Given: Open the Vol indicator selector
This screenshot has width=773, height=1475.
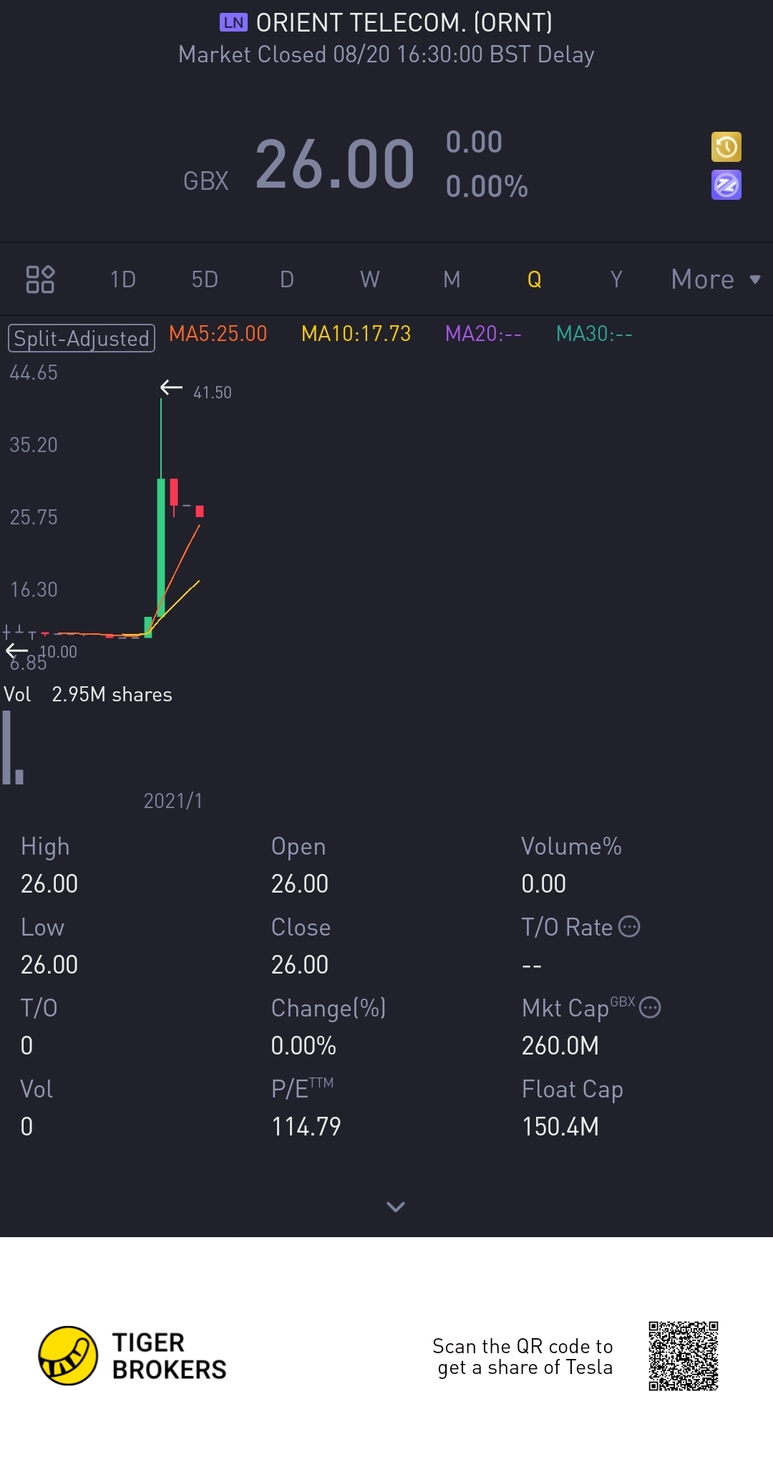Looking at the screenshot, I should click(x=17, y=694).
